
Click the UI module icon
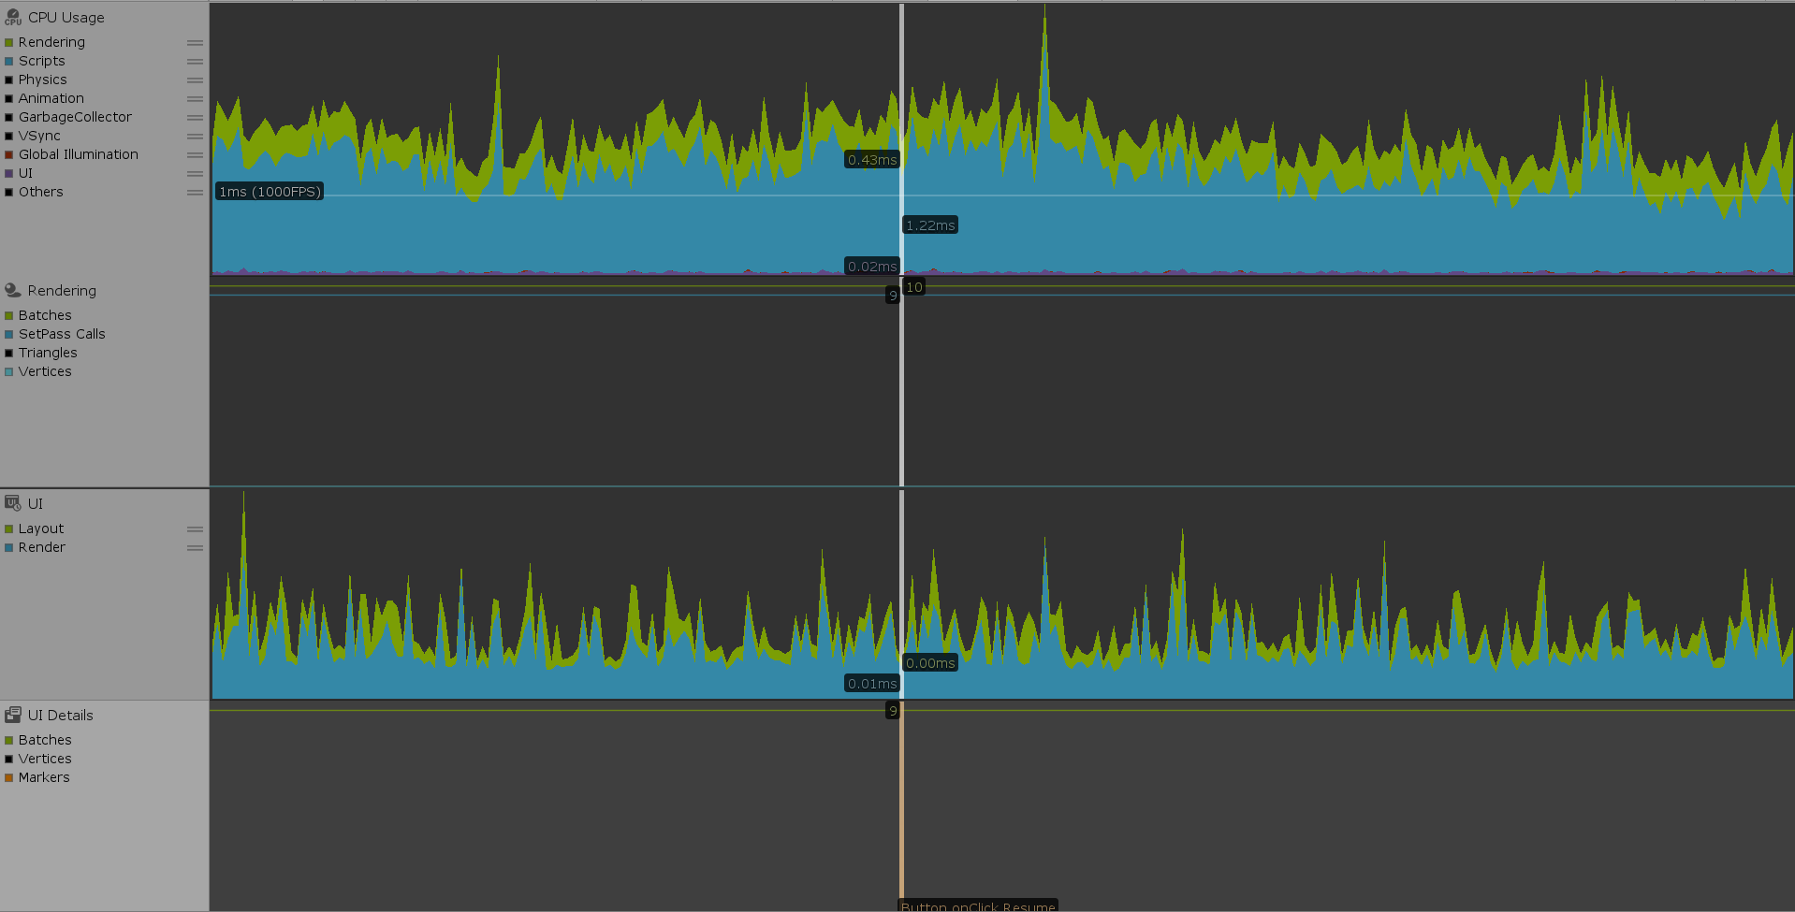click(13, 503)
